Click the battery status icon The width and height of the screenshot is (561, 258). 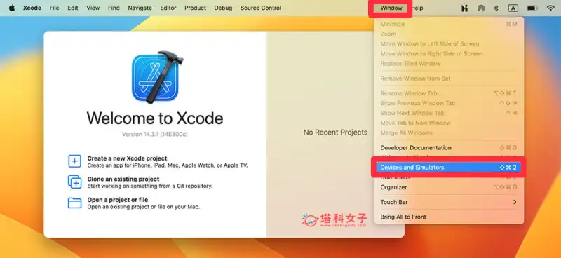533,8
